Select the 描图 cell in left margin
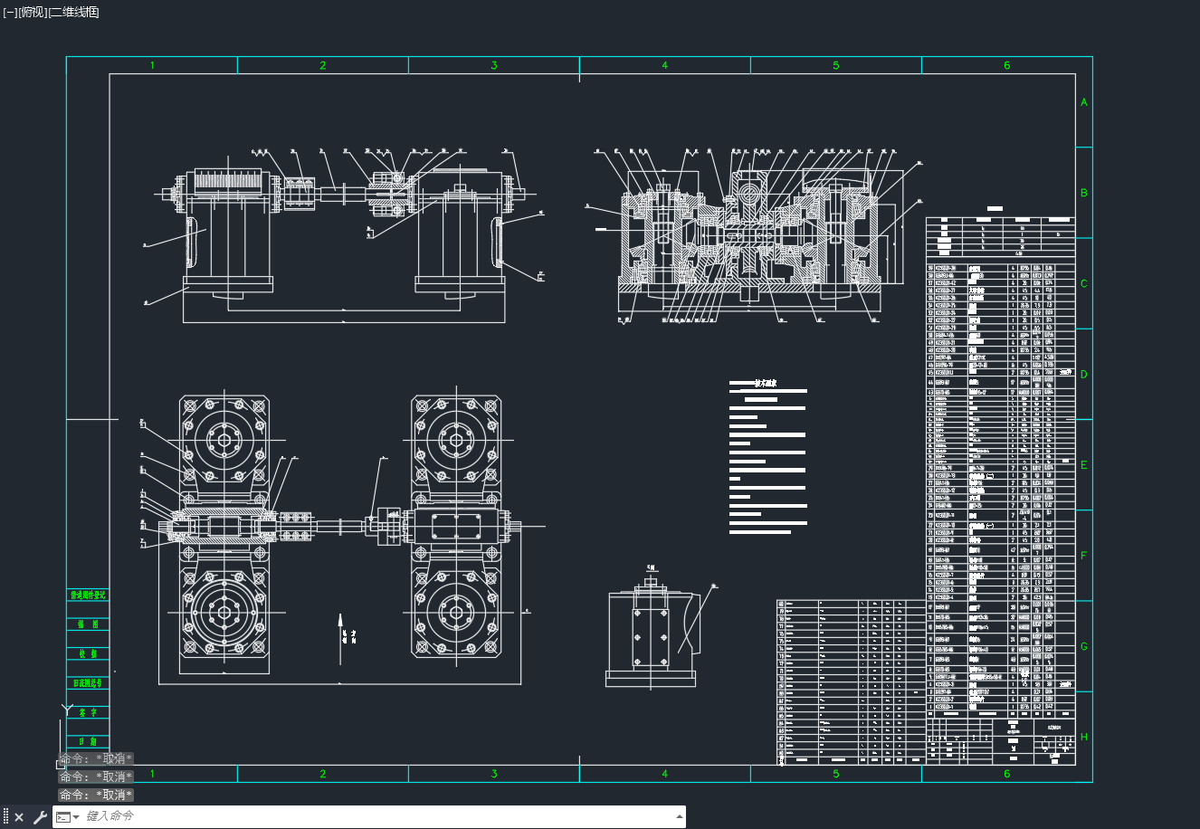Screen dimensions: 1200x829 pos(88,624)
